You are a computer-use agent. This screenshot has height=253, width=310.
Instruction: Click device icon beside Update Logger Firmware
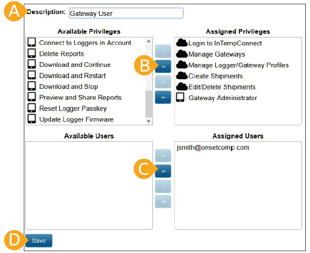point(32,119)
